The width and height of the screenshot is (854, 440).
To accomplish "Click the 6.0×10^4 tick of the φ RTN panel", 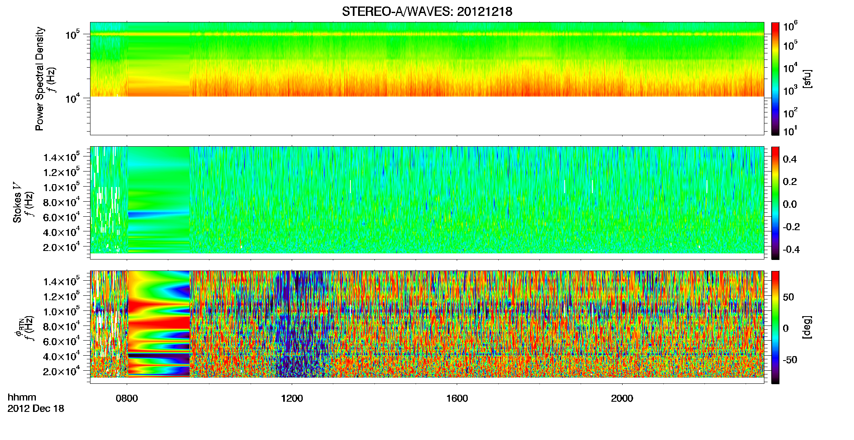I will [62, 341].
